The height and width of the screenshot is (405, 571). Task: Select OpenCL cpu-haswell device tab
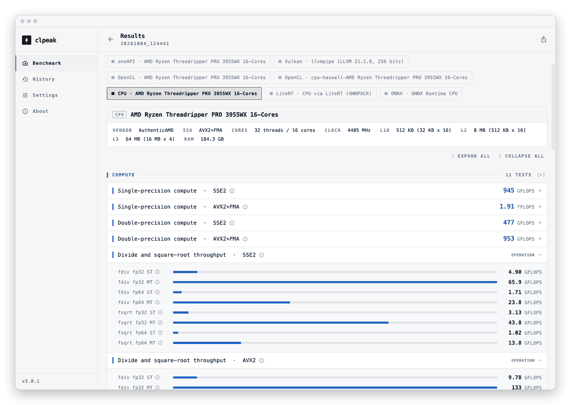point(373,78)
